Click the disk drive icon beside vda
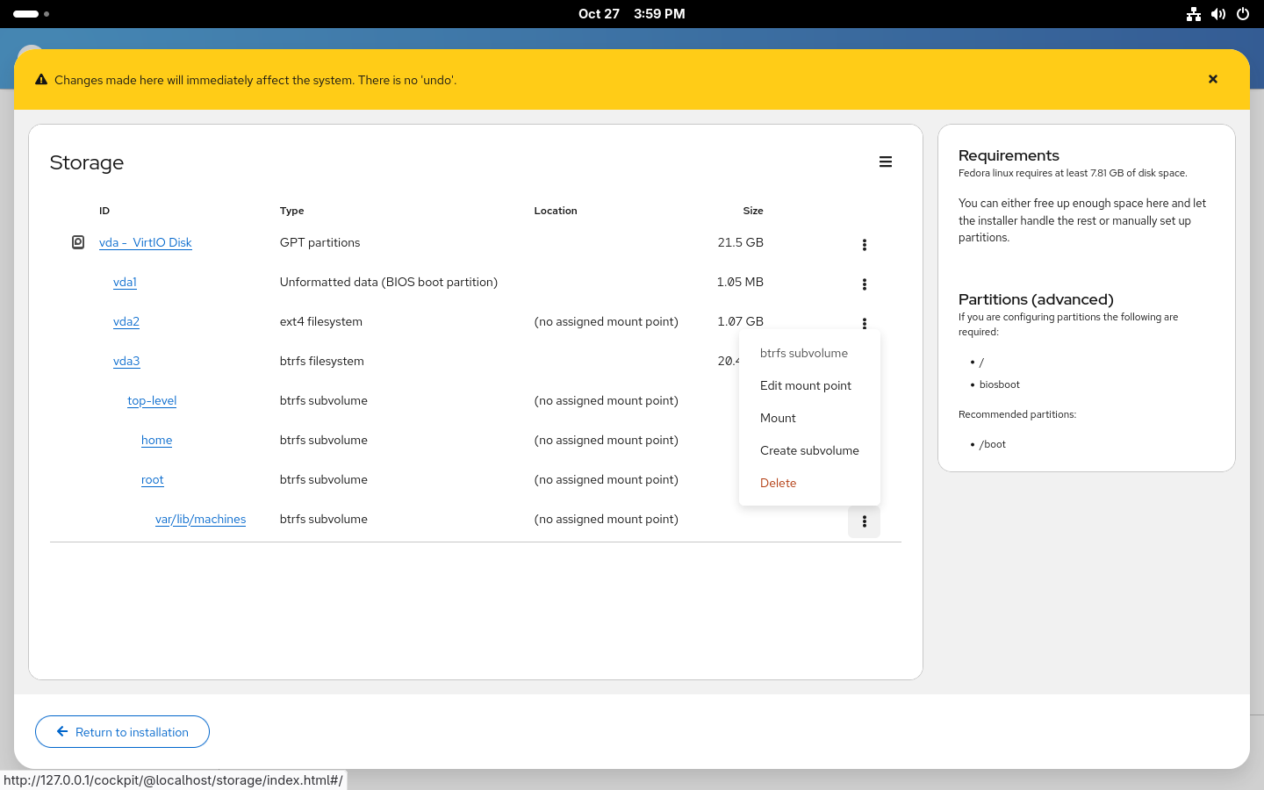 click(x=78, y=242)
